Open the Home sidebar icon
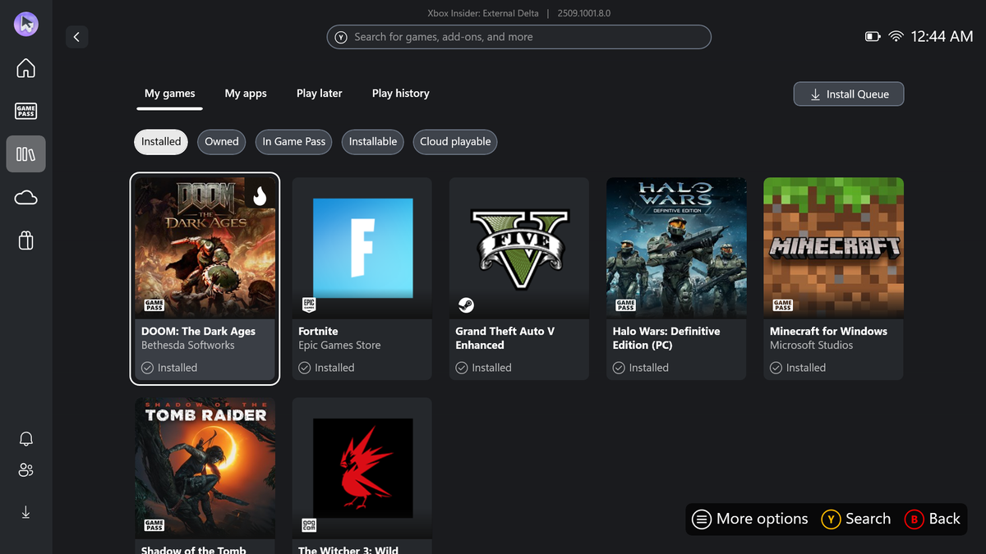This screenshot has width=986, height=554. tap(25, 68)
